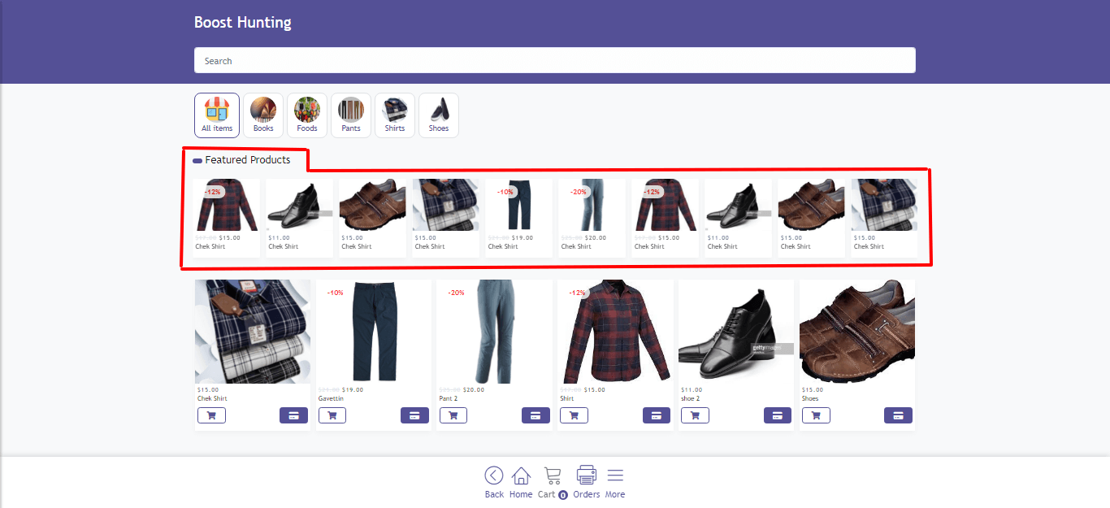Open the More hamburger menu
The image size is (1110, 508).
coord(615,475)
